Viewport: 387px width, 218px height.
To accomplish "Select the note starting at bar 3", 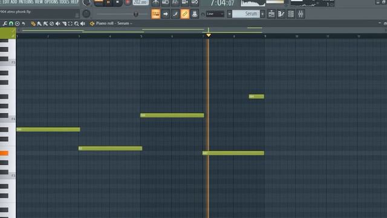I will [x=110, y=148].
